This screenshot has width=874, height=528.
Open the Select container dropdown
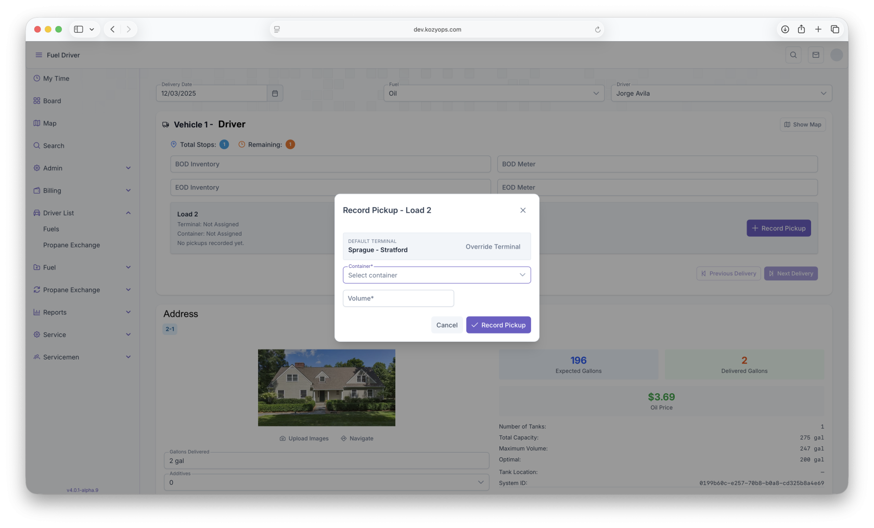pyautogui.click(x=436, y=275)
